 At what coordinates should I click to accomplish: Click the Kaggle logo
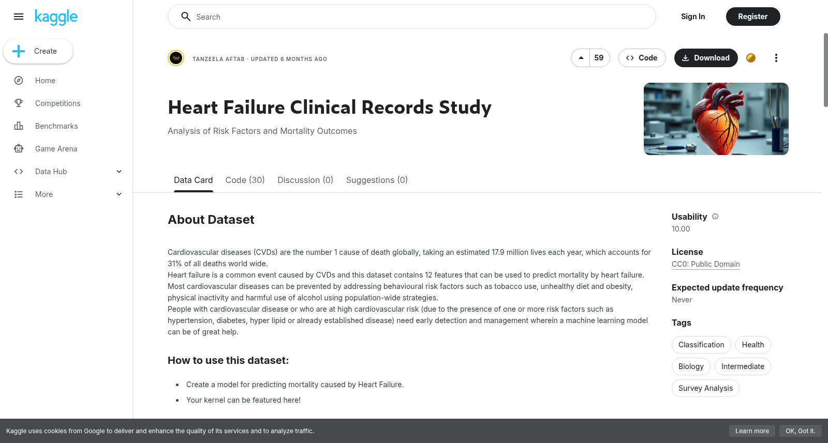click(56, 17)
